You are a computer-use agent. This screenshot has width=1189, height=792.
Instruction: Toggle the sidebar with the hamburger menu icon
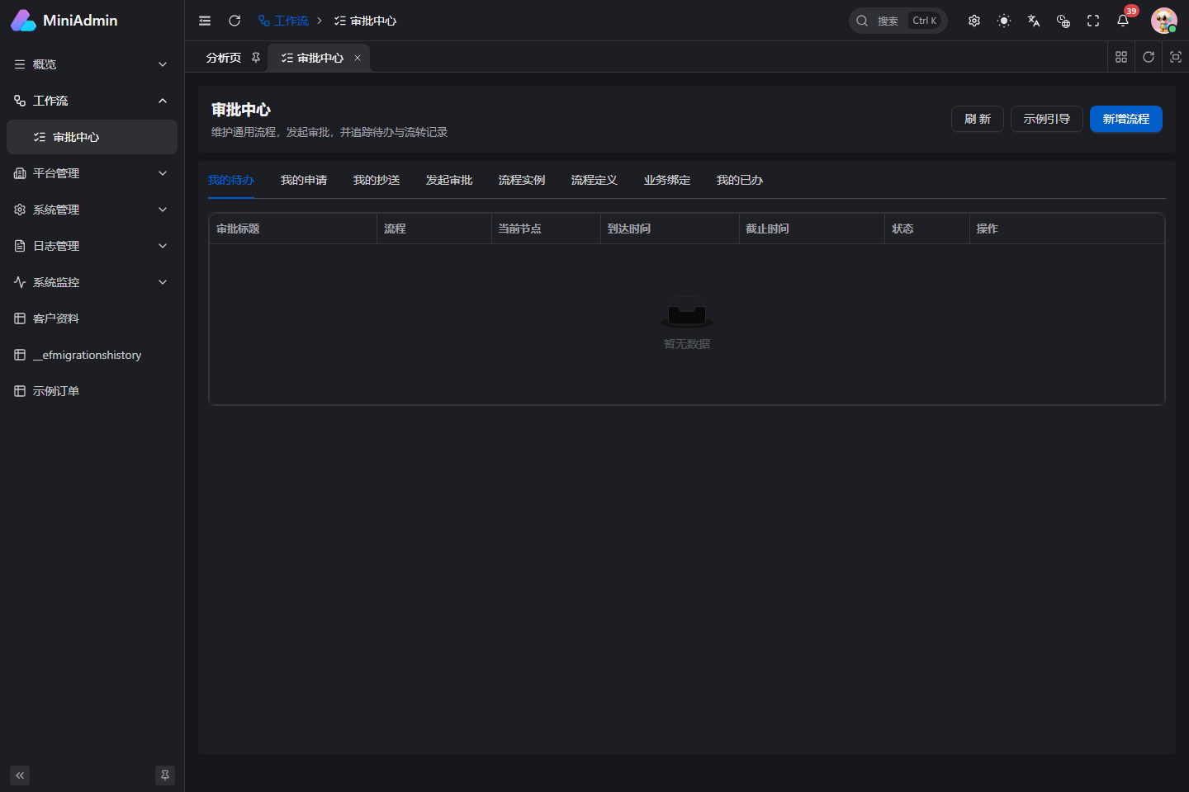coord(205,21)
